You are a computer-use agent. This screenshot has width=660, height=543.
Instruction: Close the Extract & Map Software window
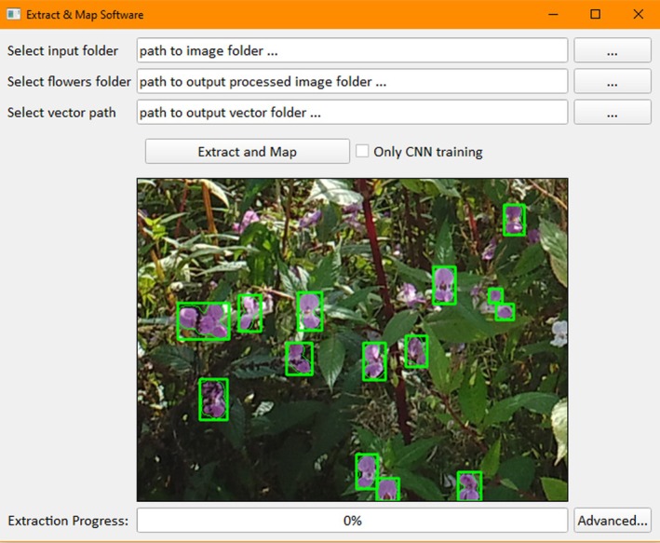point(638,14)
